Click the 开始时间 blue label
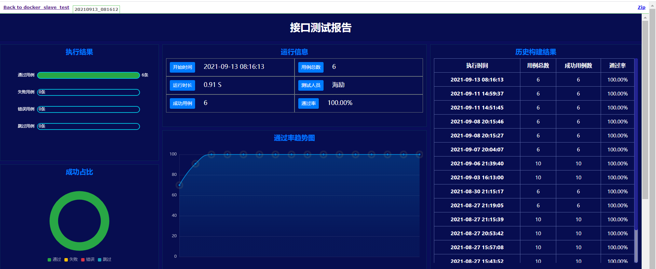Image resolution: width=656 pixels, height=269 pixels. point(182,67)
